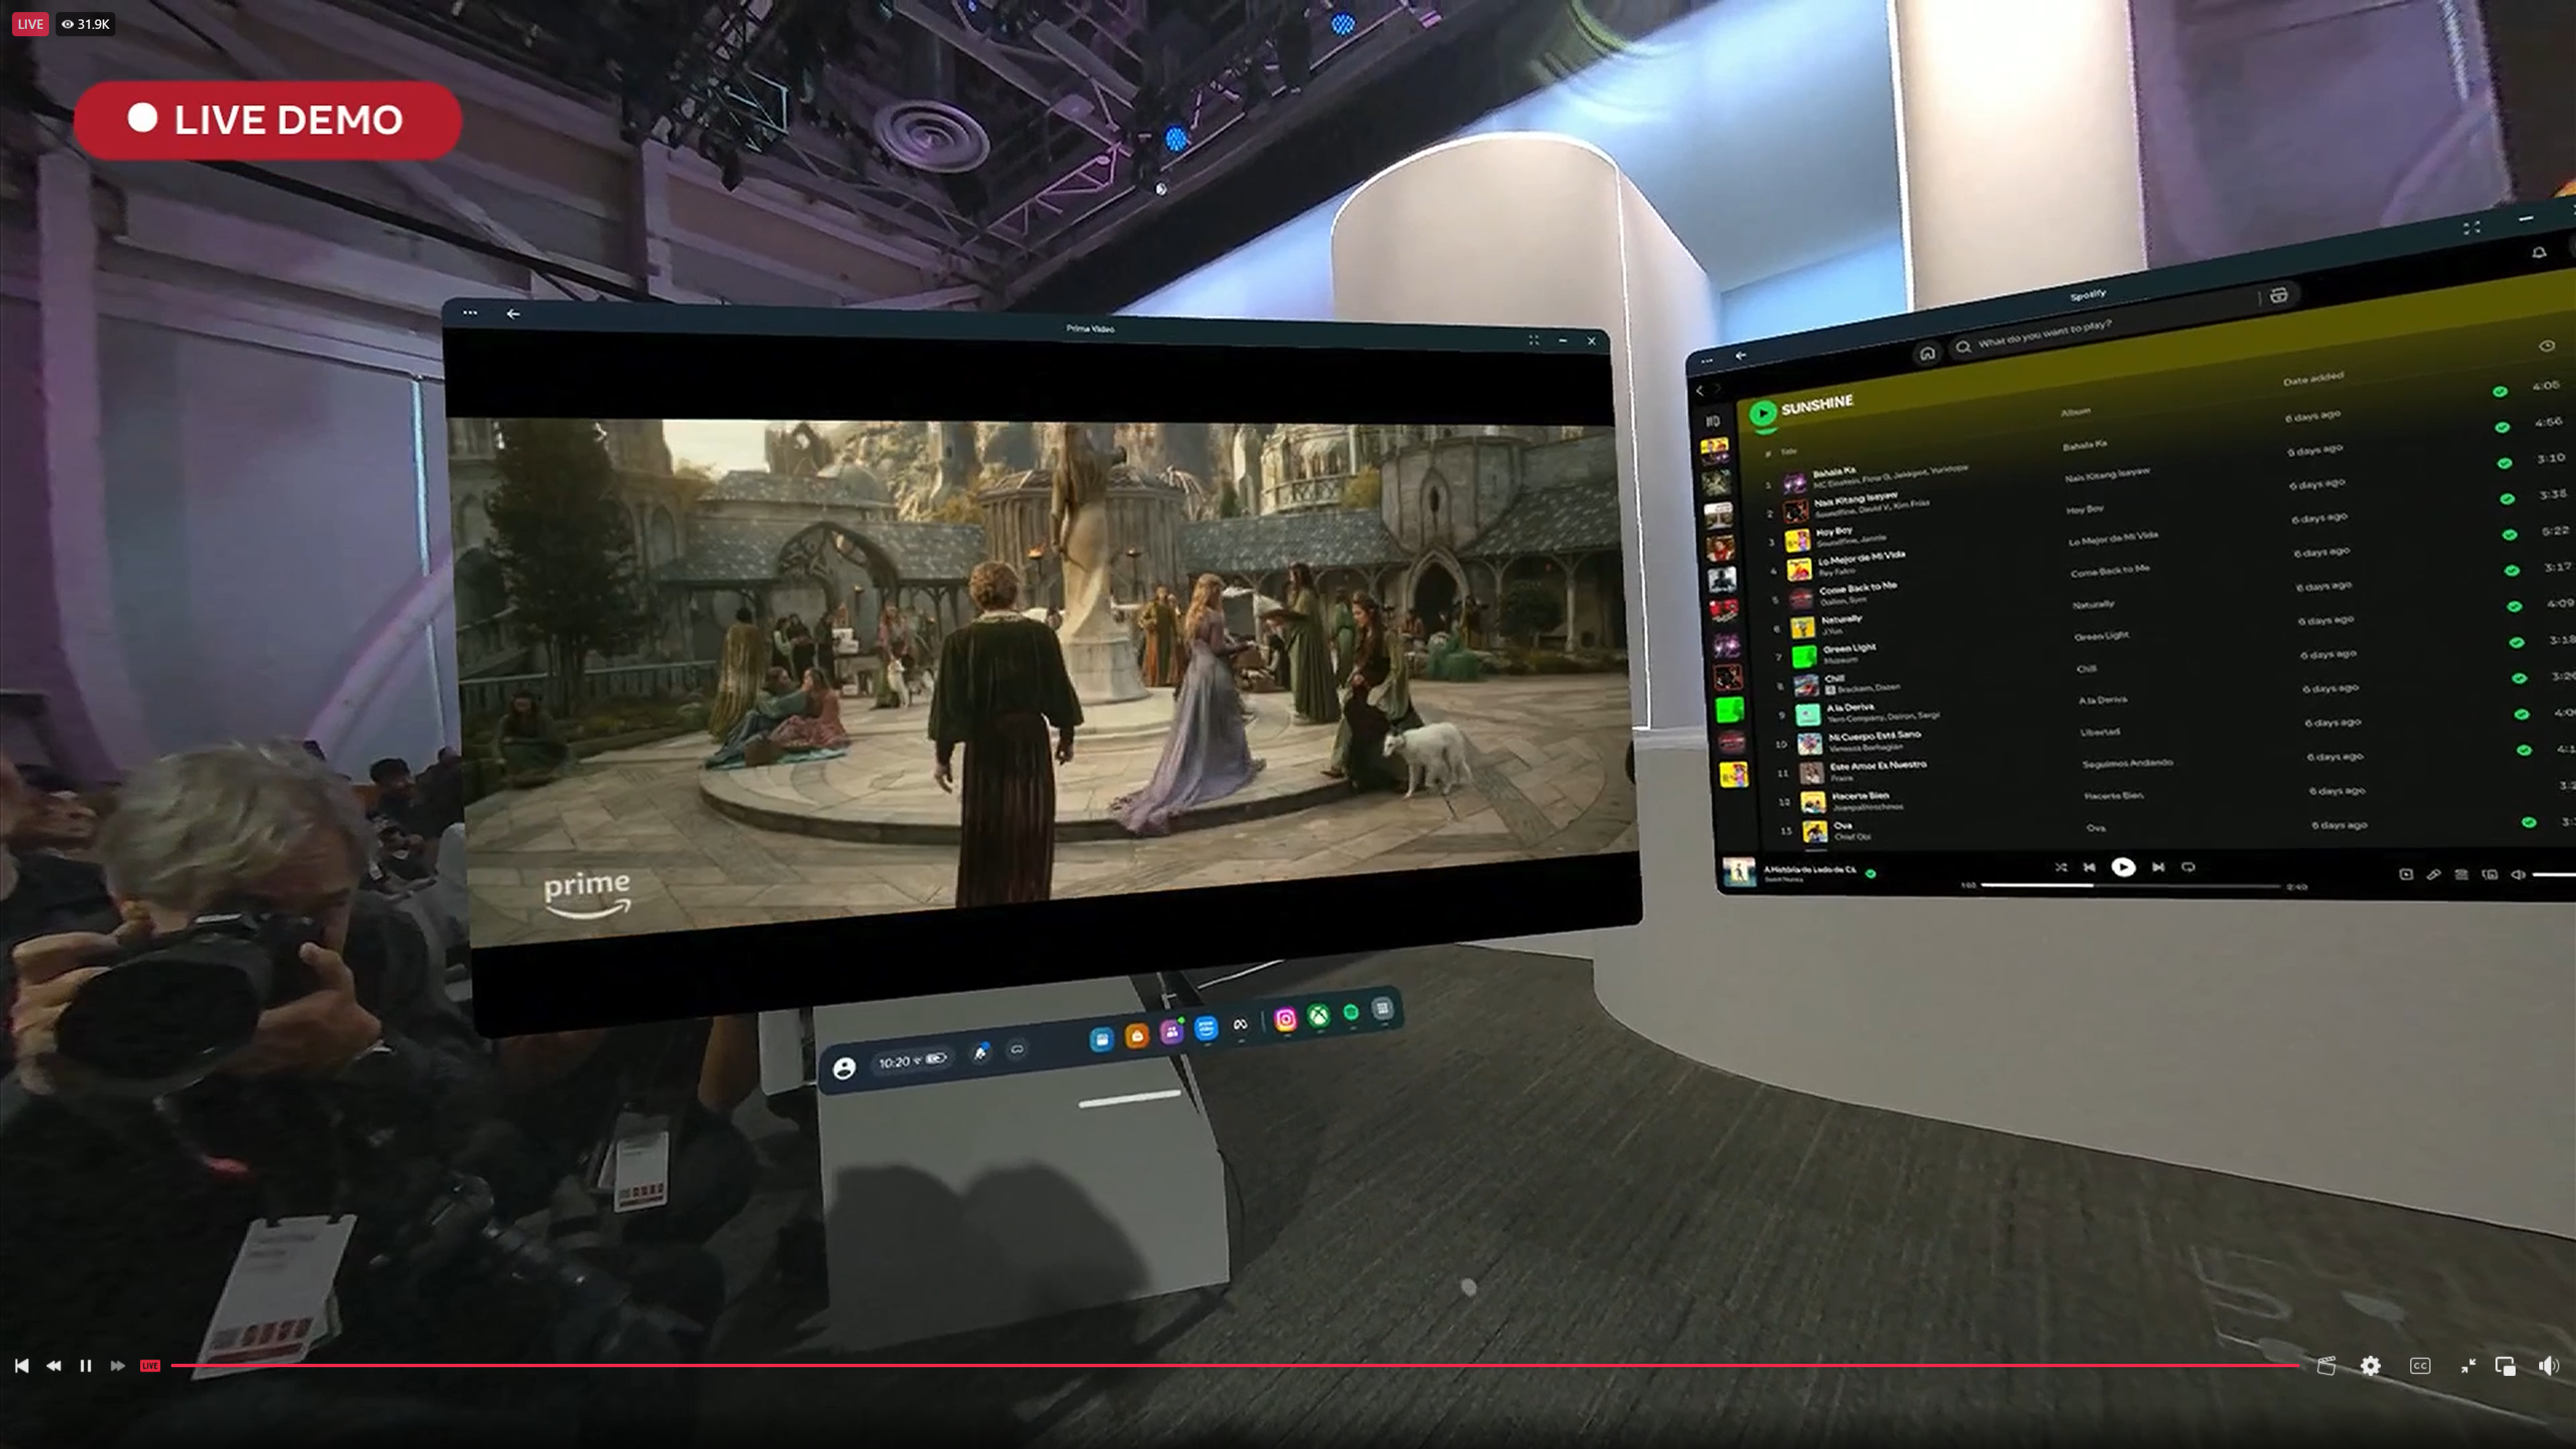Open now-playing album art thumbnail
The height and width of the screenshot is (1449, 2576).
point(1739,872)
